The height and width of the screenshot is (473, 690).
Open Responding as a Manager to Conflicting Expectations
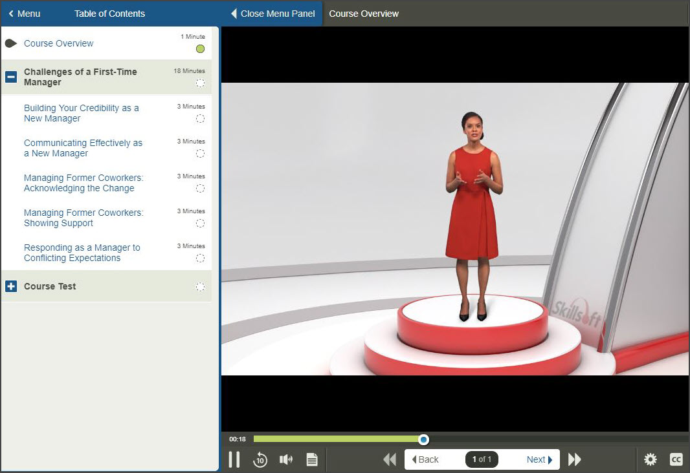tap(82, 253)
